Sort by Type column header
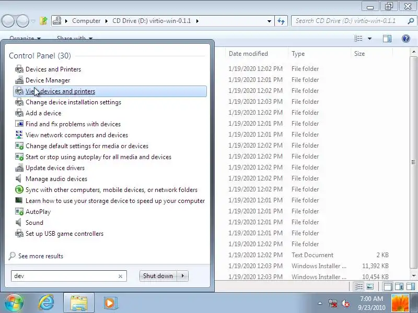Image resolution: width=418 pixels, height=313 pixels. point(298,54)
